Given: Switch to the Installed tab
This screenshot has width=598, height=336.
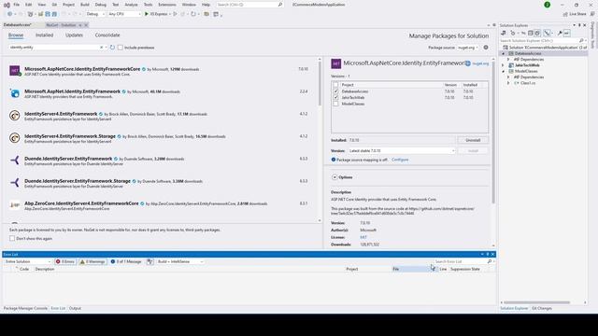Looking at the screenshot, I should click(x=44, y=35).
